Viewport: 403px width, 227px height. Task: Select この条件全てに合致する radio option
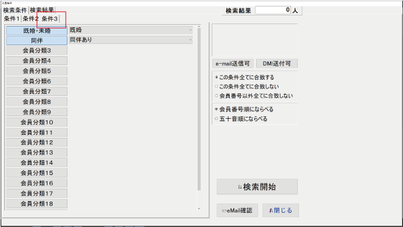245,77
